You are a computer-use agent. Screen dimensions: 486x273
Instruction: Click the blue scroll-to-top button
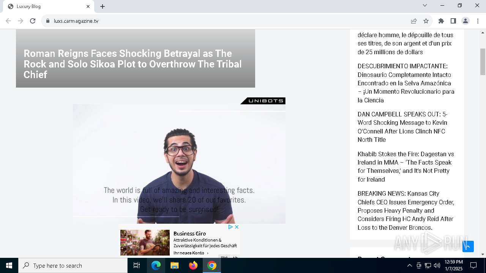pos(468,246)
